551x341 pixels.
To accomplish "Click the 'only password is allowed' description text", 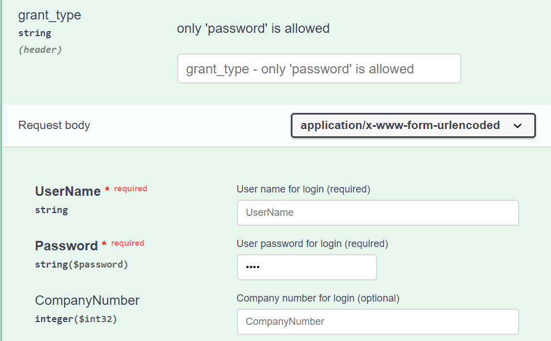I will tap(253, 28).
